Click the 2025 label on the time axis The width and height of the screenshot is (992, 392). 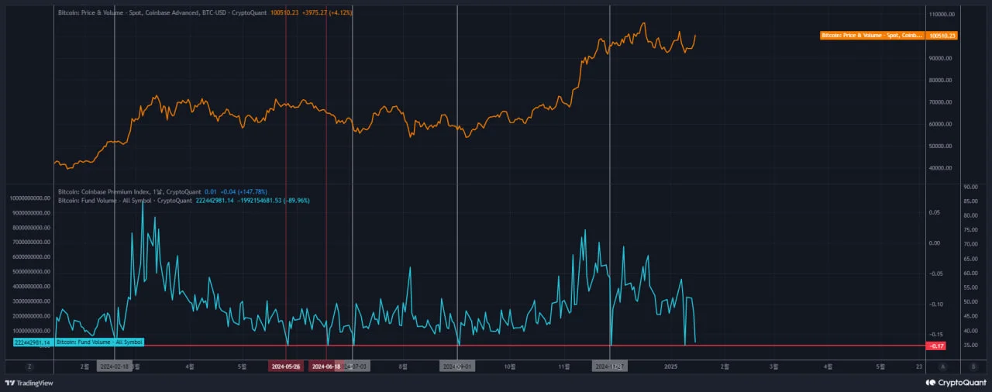point(671,366)
